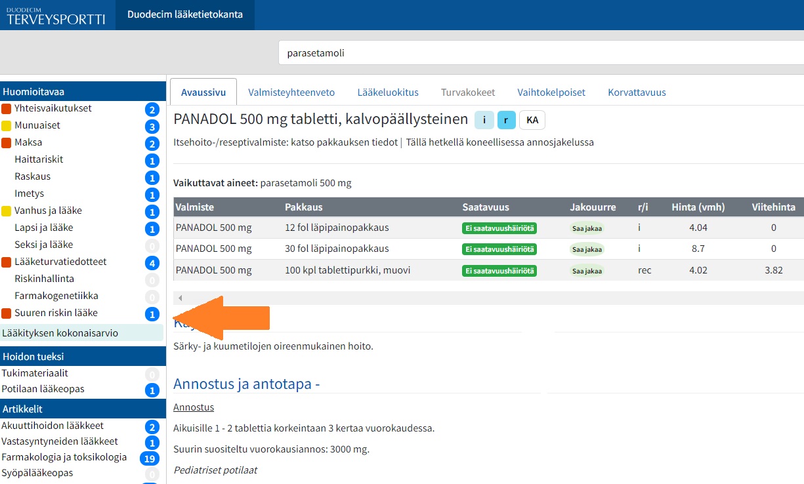Click the reference price 3.82
804x484 pixels.
pyautogui.click(x=773, y=270)
